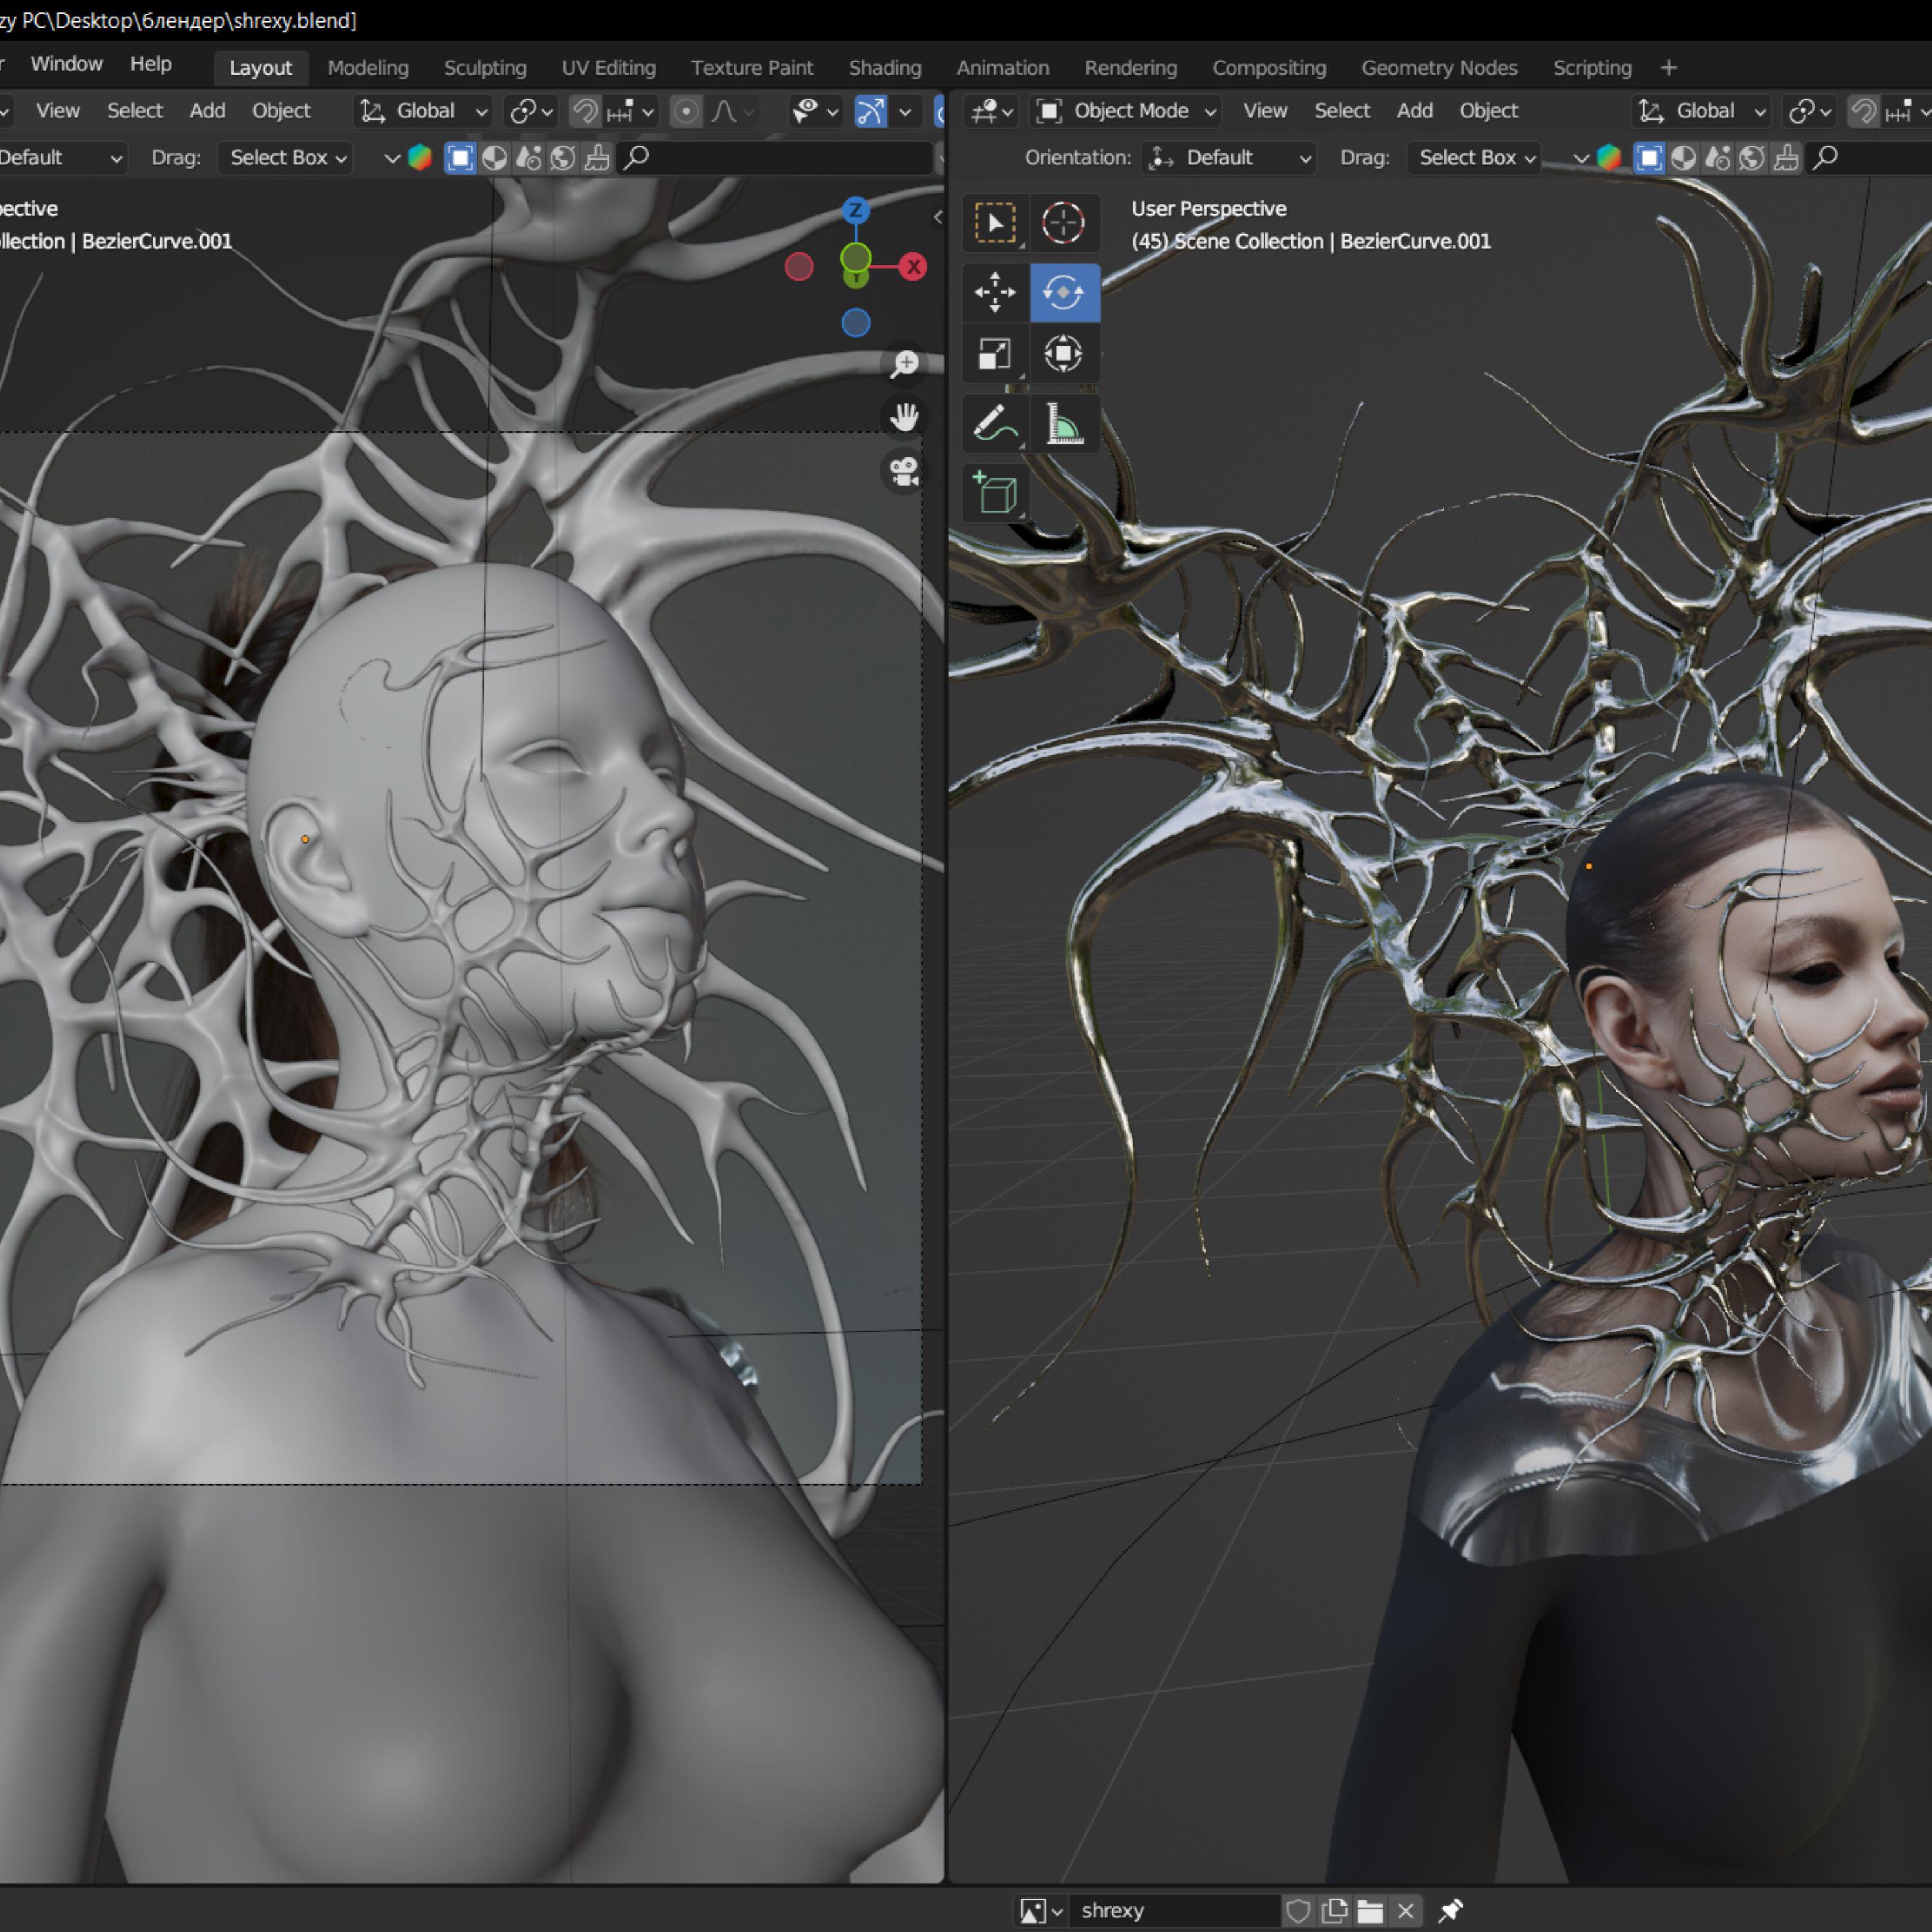Open Orientation Default dropdown in right viewport

point(1229,158)
